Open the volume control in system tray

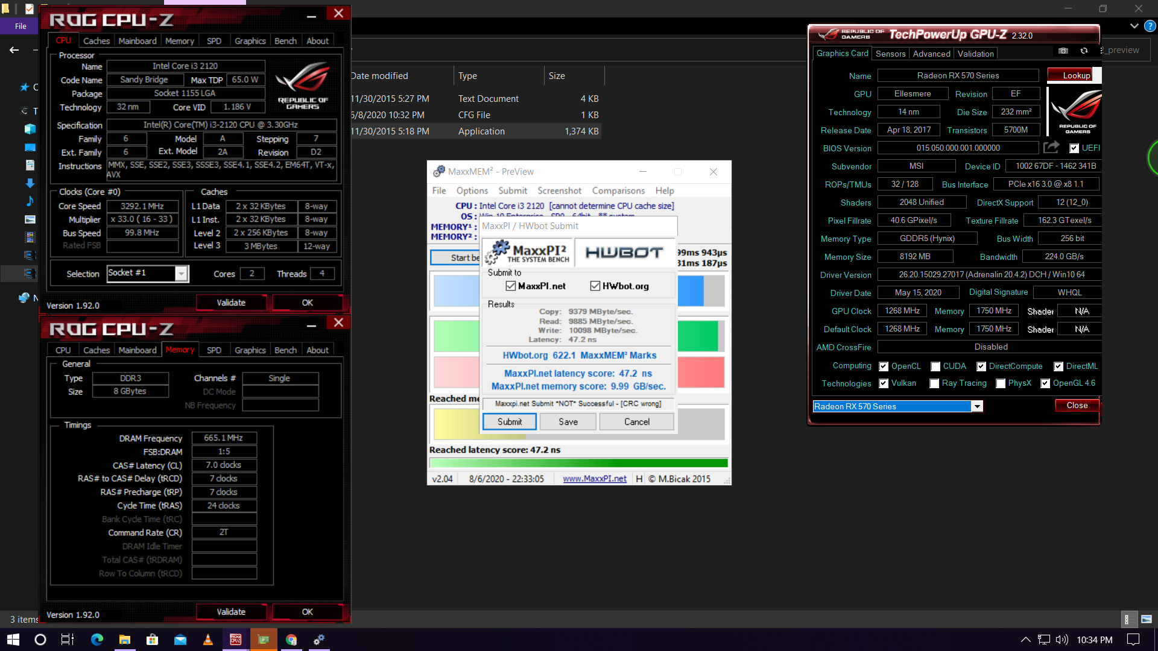click(x=1062, y=640)
